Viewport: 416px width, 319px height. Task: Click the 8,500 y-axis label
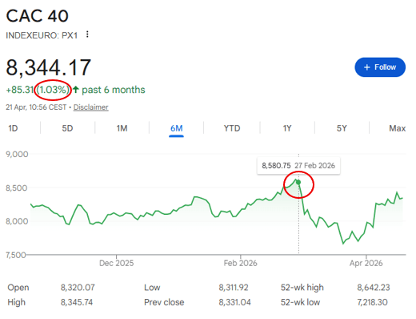17,188
